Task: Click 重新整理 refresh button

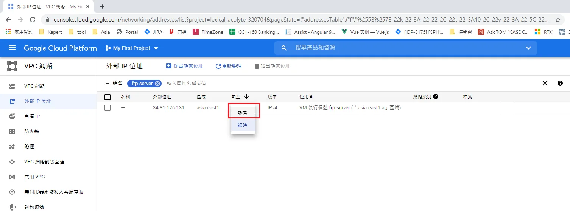Action: coord(229,66)
